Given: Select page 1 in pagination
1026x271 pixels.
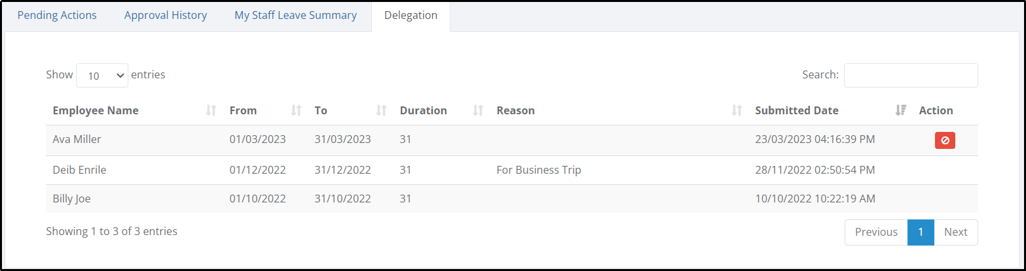Looking at the screenshot, I should tap(921, 232).
